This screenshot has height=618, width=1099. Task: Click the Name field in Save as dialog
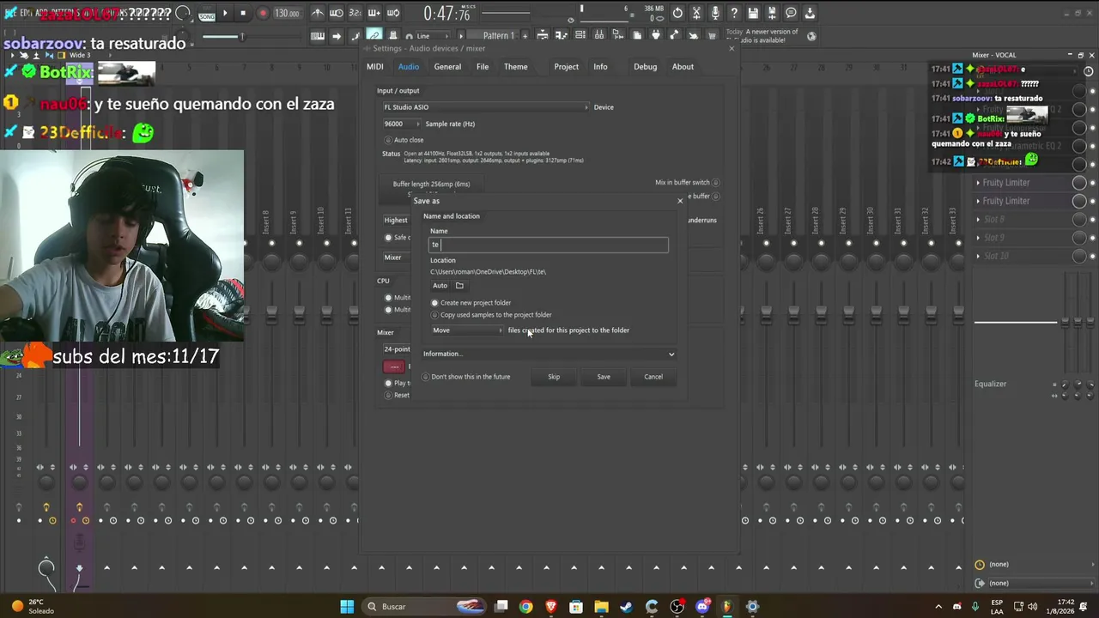pyautogui.click(x=549, y=245)
